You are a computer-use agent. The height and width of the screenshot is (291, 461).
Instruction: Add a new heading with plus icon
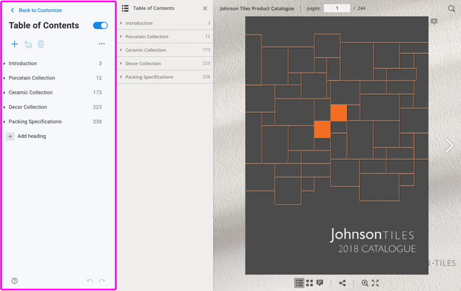pyautogui.click(x=14, y=44)
